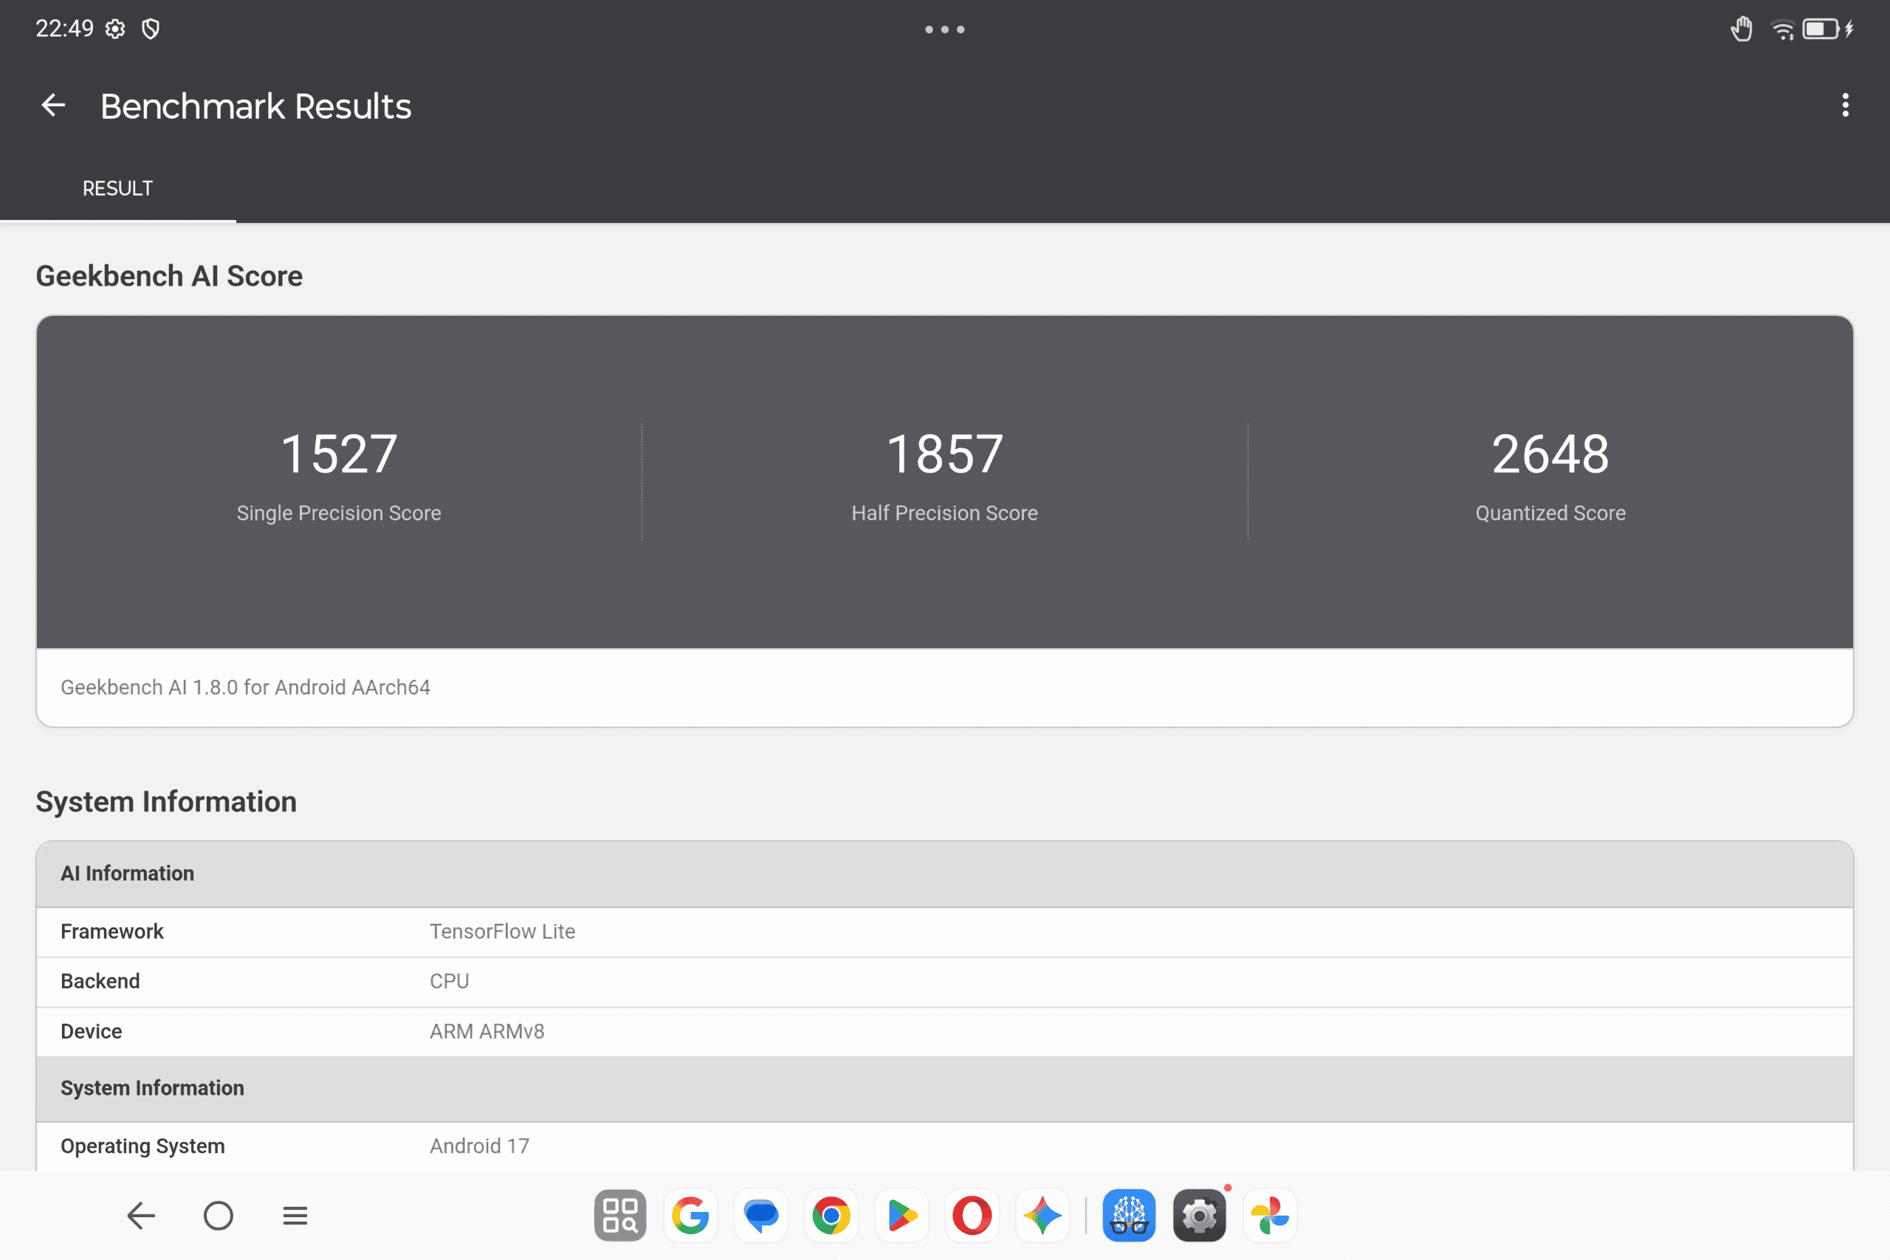The height and width of the screenshot is (1260, 1890).
Task: Tap the 'Geekbench AI Score' heading
Action: click(169, 275)
